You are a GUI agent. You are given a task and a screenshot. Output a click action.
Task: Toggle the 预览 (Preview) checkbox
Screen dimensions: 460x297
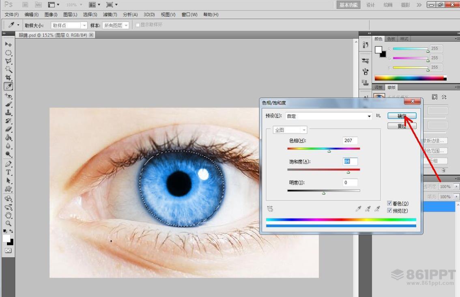[389, 211]
